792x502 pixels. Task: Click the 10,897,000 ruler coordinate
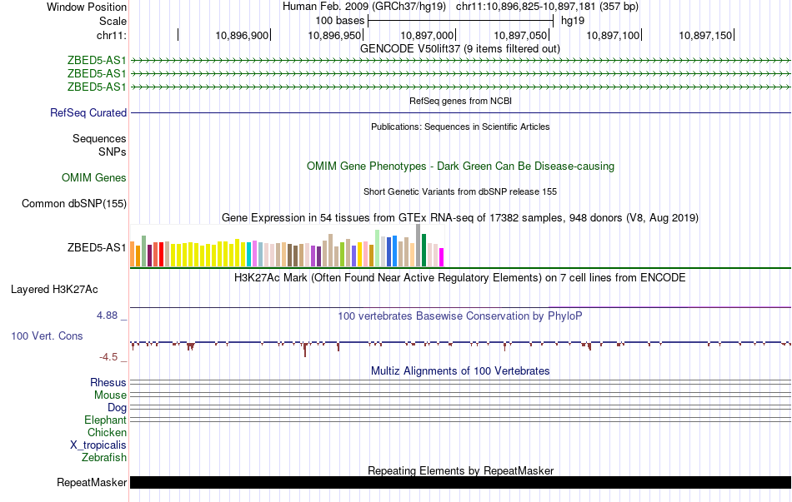(x=427, y=35)
